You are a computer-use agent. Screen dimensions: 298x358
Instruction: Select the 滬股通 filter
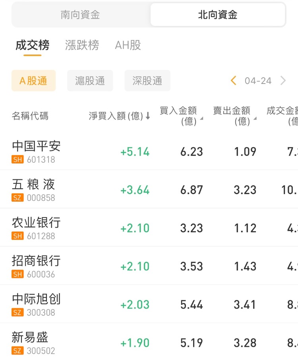pyautogui.click(x=90, y=81)
